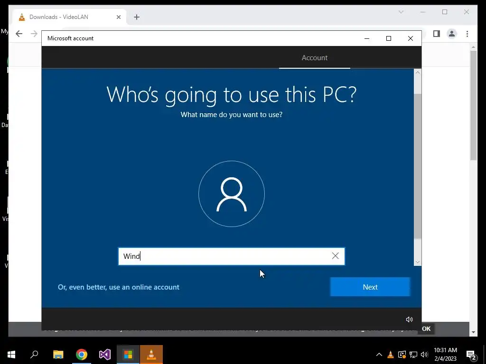Minimize the Chrome window
This screenshot has width=486, height=364.
tap(423, 12)
